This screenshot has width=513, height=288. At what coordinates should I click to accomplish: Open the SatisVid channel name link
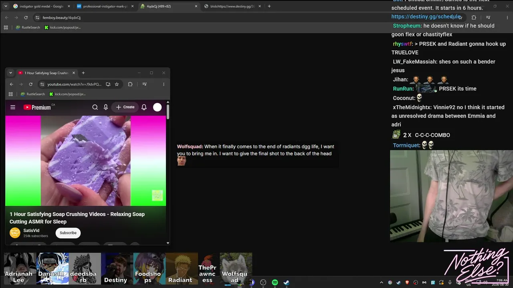pos(31,230)
